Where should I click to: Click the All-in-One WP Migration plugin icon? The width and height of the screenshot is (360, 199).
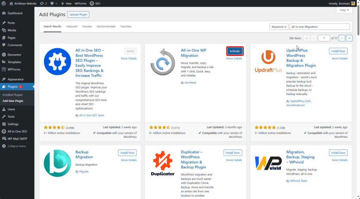162,62
